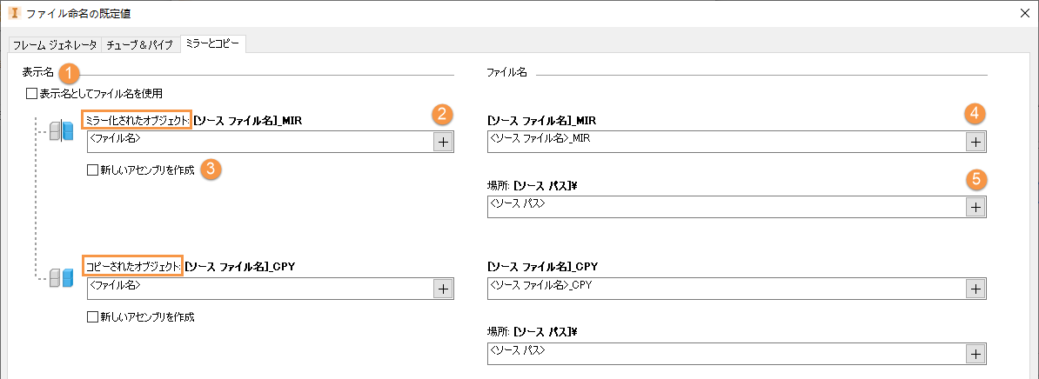
Task: Enable 表示名としてファイル名を使用 checkbox
Action: coord(31,93)
